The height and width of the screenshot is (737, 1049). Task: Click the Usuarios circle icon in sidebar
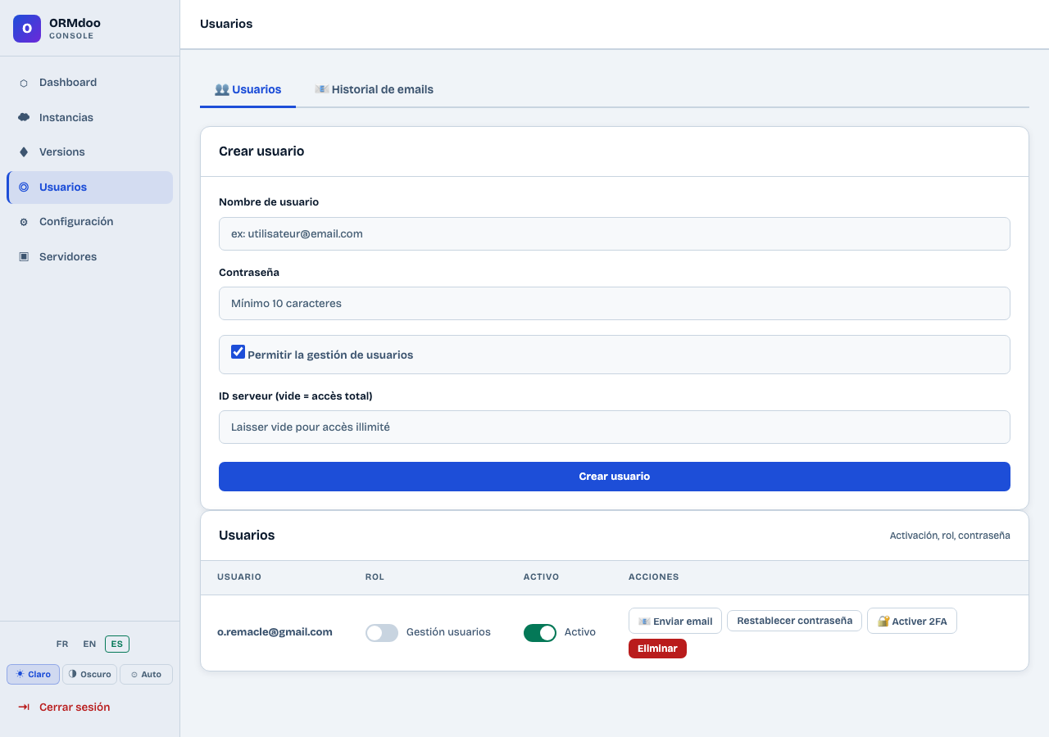[x=24, y=188]
